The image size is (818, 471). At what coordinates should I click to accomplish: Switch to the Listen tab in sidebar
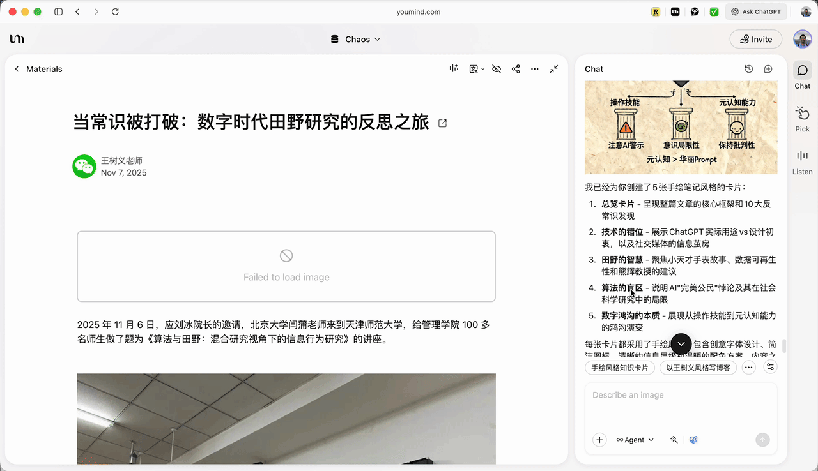[x=802, y=162]
